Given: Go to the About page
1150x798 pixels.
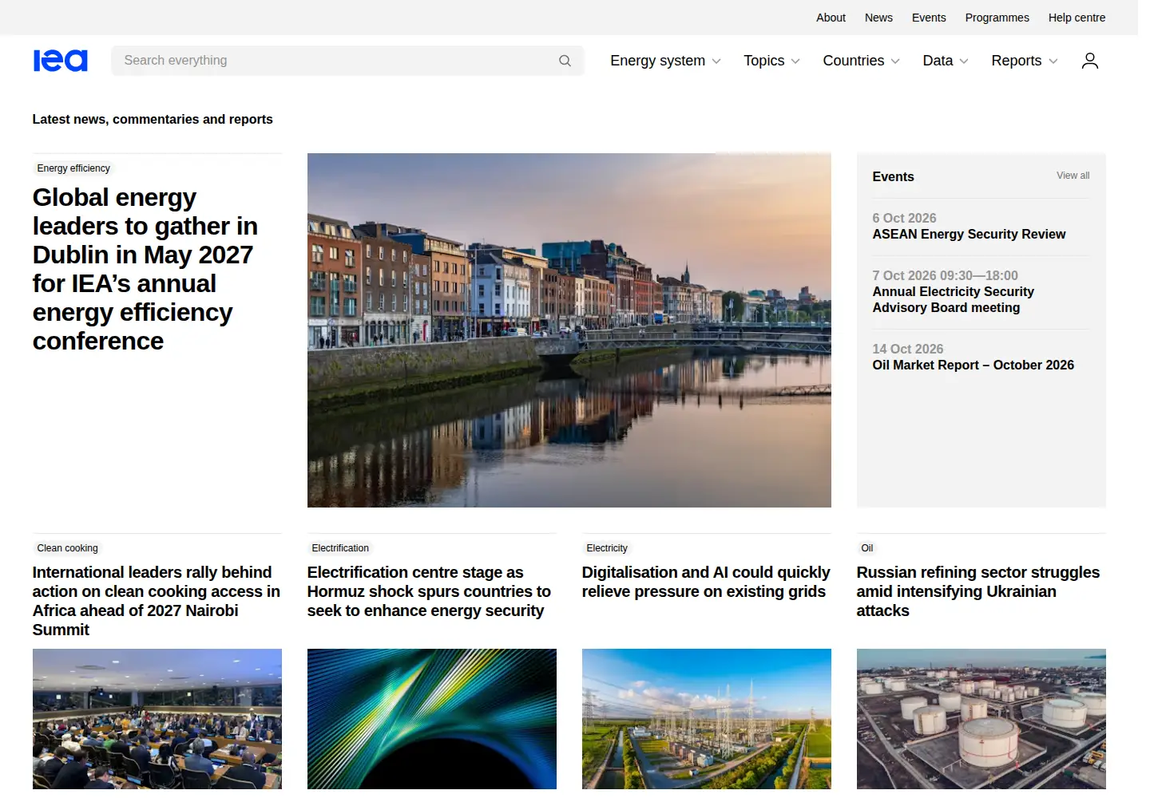Looking at the screenshot, I should click(831, 18).
